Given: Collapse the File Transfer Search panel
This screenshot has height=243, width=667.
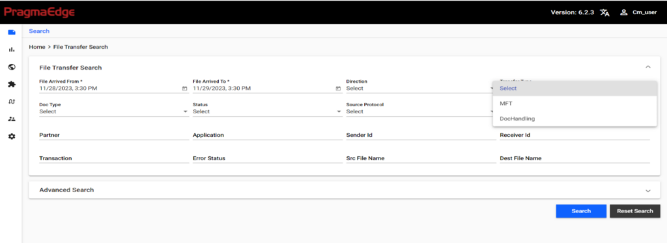Looking at the screenshot, I should 648,67.
